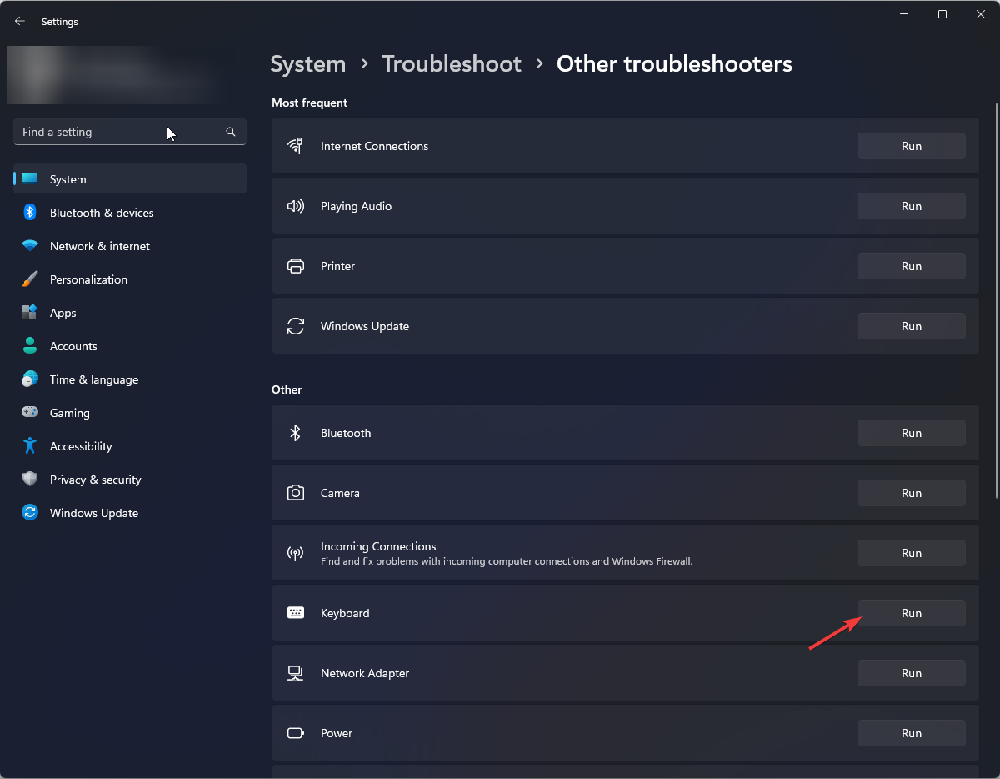Open the Apps settings label
The height and width of the screenshot is (779, 1000).
[x=63, y=313]
